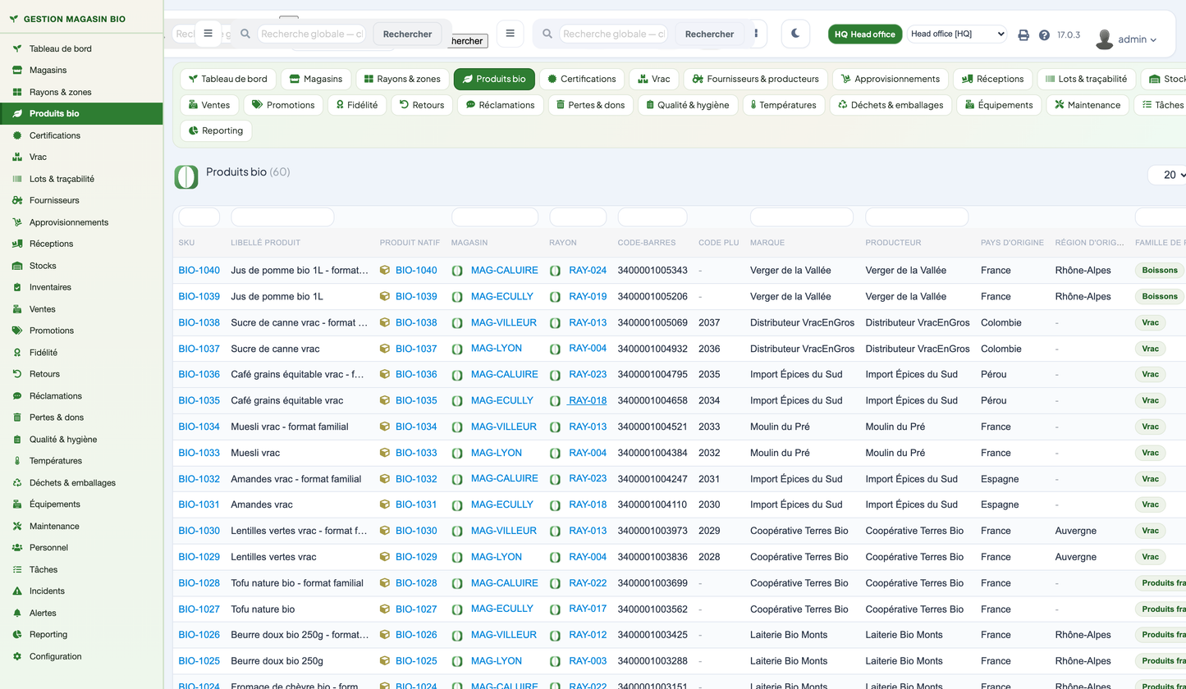This screenshot has width=1186, height=689.
Task: Click the cell 'Sucre de canne vrac' in BIO-1037 row
Action: click(275, 349)
